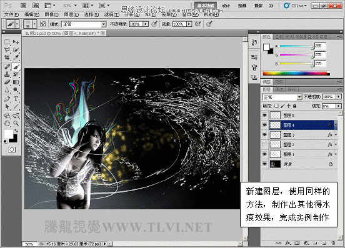The width and height of the screenshot is (345, 248).
Task: Switch to the 通道 channels tab
Action: pos(279,89)
